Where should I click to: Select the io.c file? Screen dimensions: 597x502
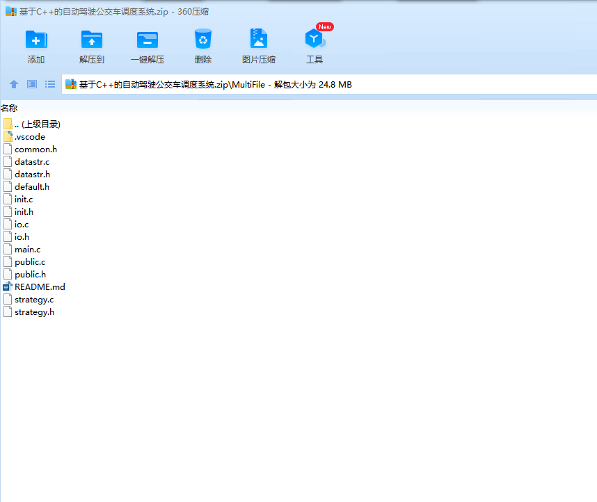pos(16,225)
